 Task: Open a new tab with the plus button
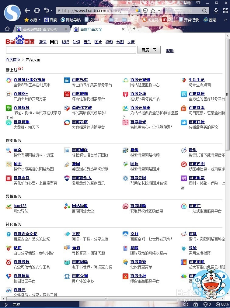134,29
